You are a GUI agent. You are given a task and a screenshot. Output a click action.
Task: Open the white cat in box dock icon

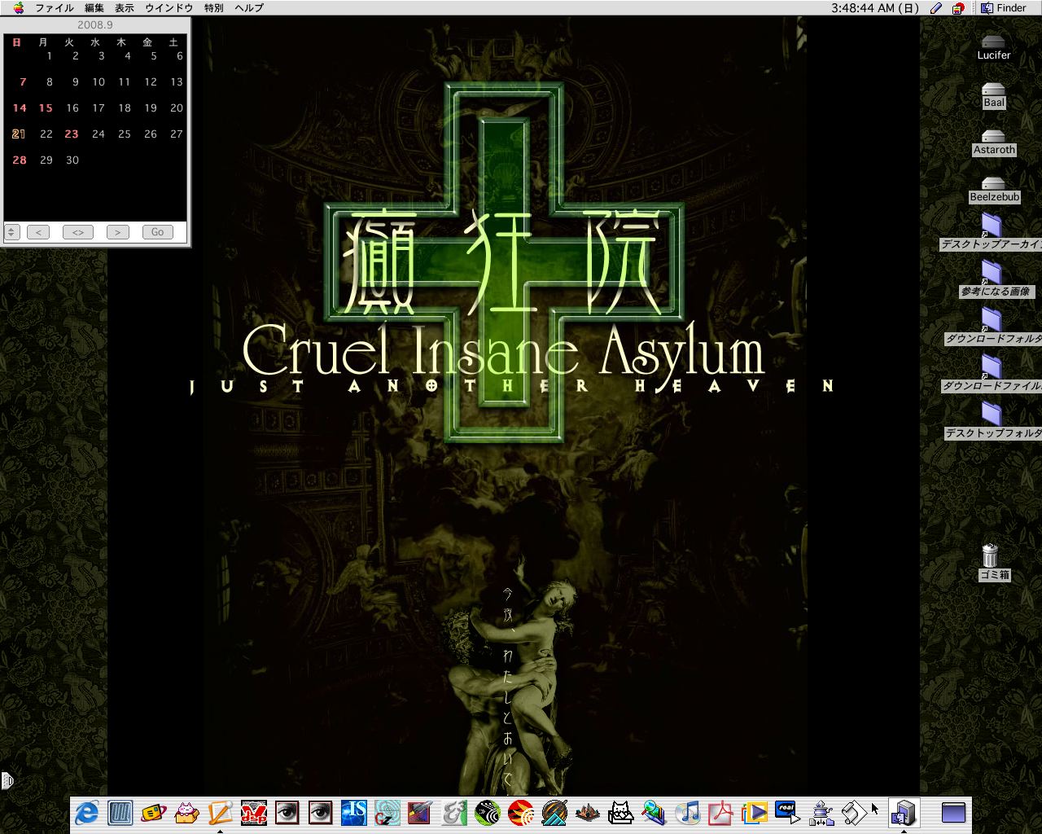point(620,813)
